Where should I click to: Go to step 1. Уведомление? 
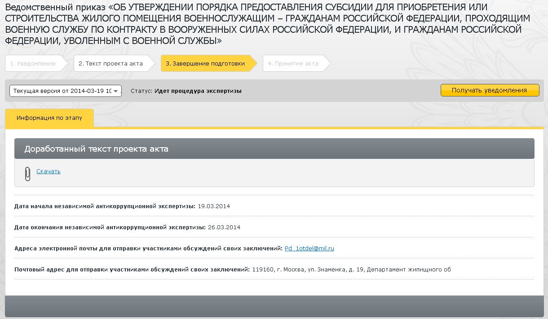[x=33, y=64]
